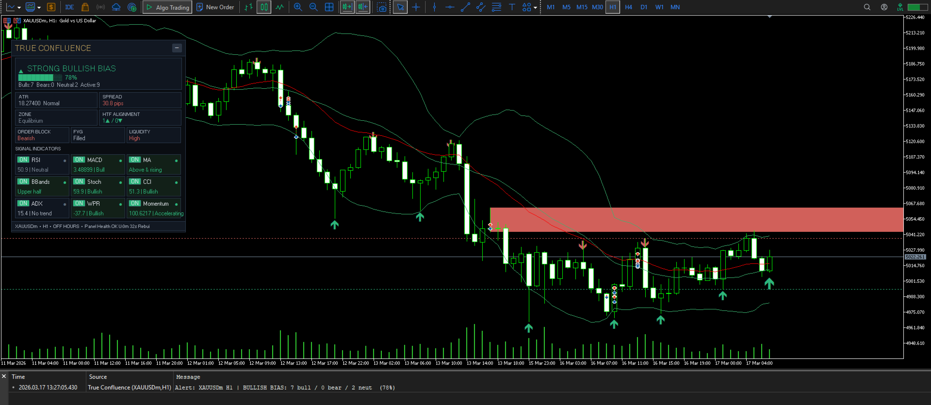Select the text label drawing tool
Screen dimensions: 931x405
click(512, 7)
